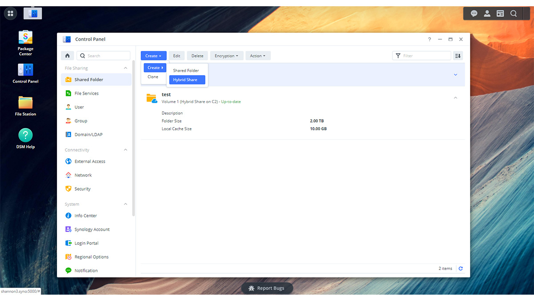Click the '10.00 GB' cache size value
The image size is (534, 300).
[318, 129]
